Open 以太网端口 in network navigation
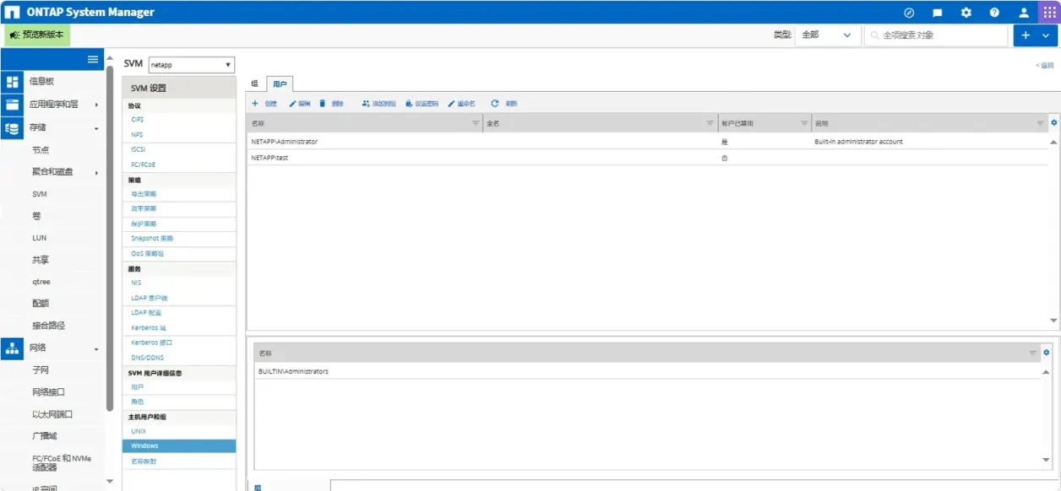 point(52,414)
